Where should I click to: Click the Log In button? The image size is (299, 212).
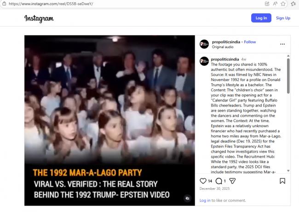(x=261, y=18)
